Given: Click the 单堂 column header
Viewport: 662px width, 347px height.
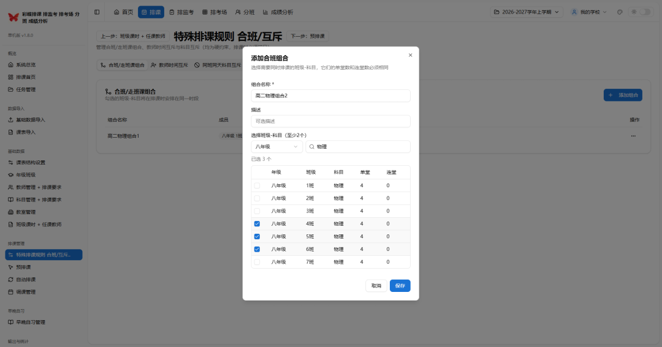Looking at the screenshot, I should 365,172.
